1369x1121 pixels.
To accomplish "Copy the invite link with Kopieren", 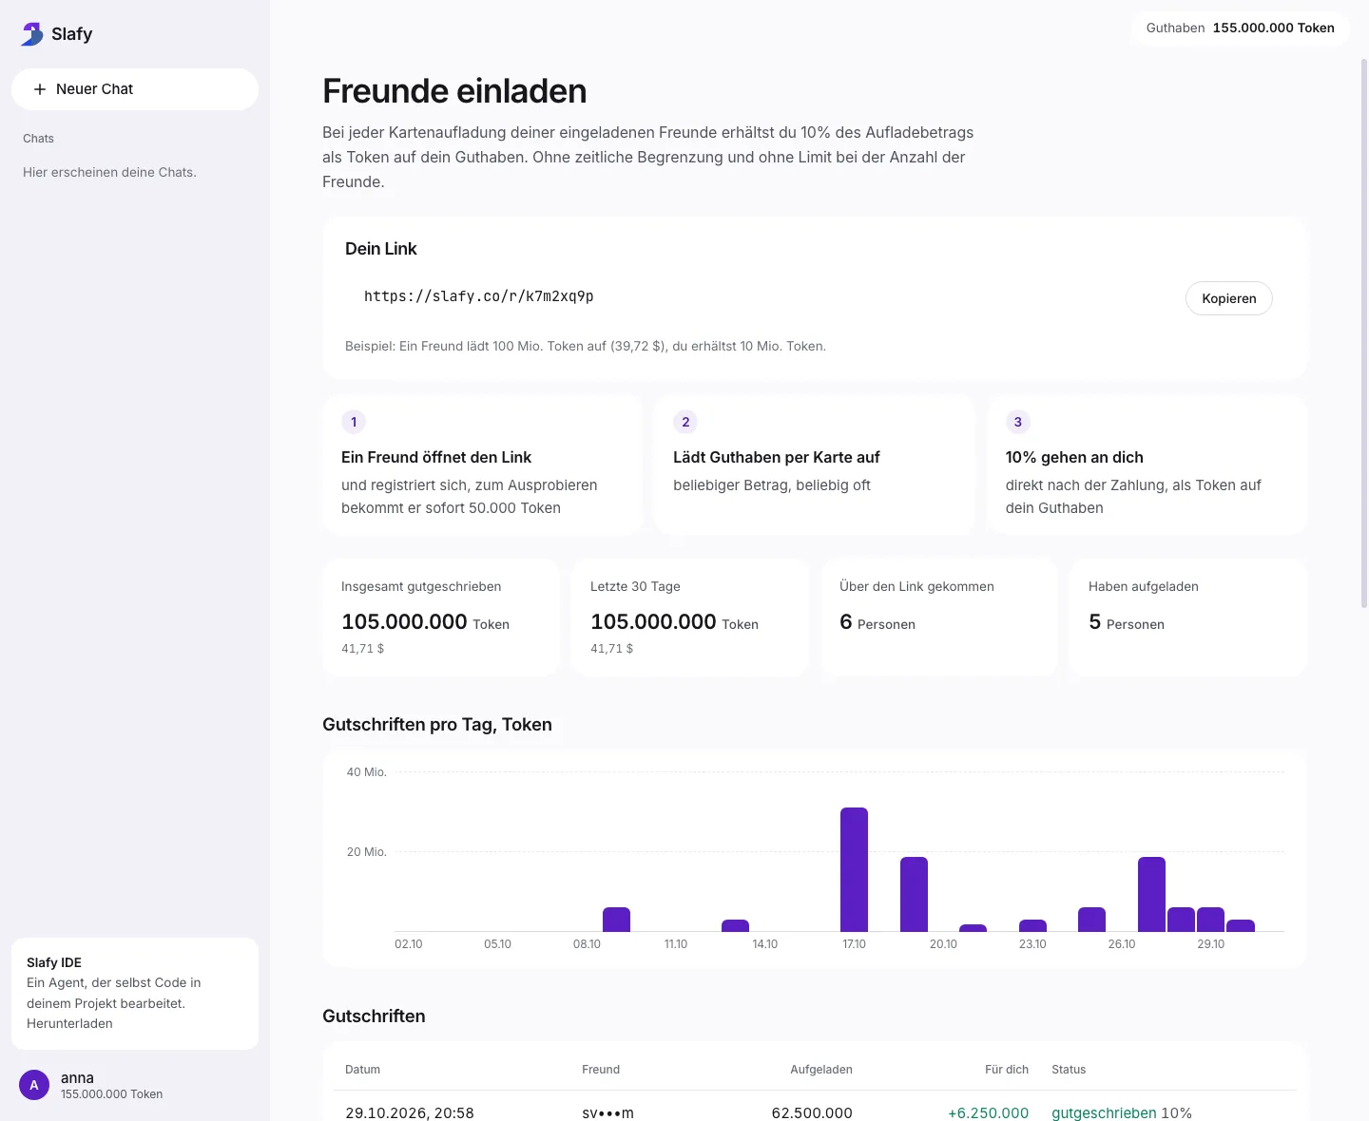I will click(x=1229, y=298).
